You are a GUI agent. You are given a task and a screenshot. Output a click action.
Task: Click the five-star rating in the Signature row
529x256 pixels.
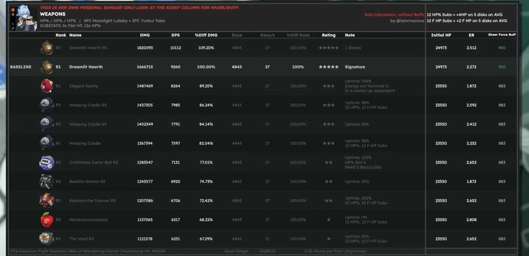tap(329, 67)
